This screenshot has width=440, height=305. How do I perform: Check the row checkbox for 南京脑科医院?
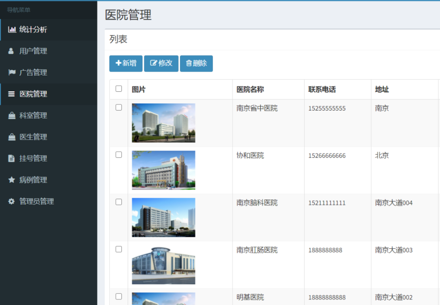point(119,202)
